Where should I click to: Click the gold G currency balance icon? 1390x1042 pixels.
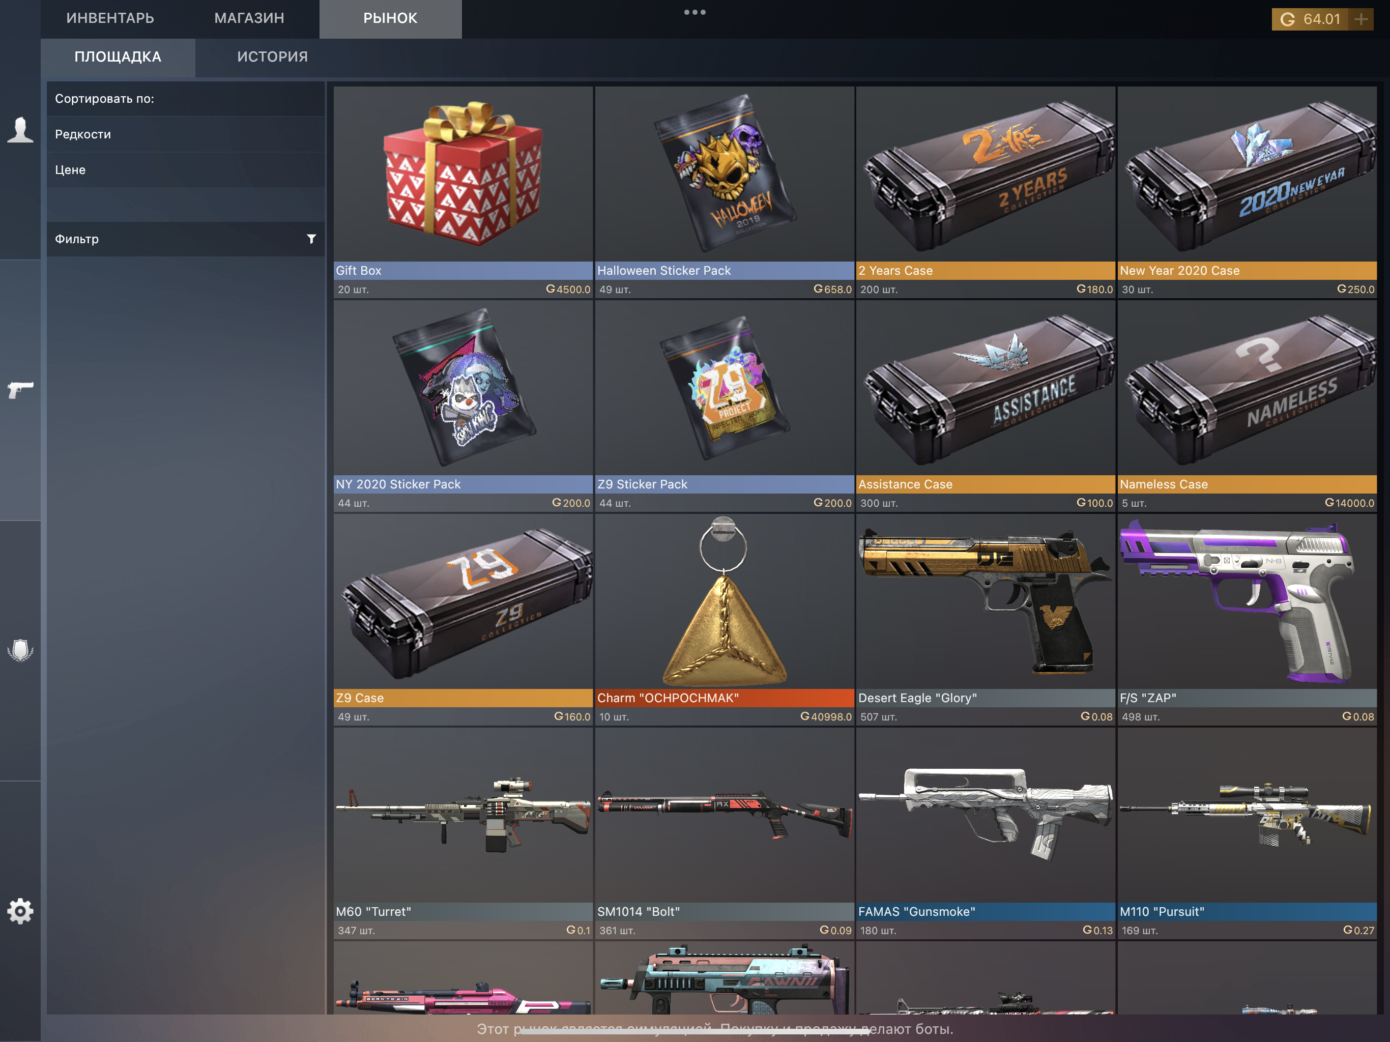pos(1288,19)
